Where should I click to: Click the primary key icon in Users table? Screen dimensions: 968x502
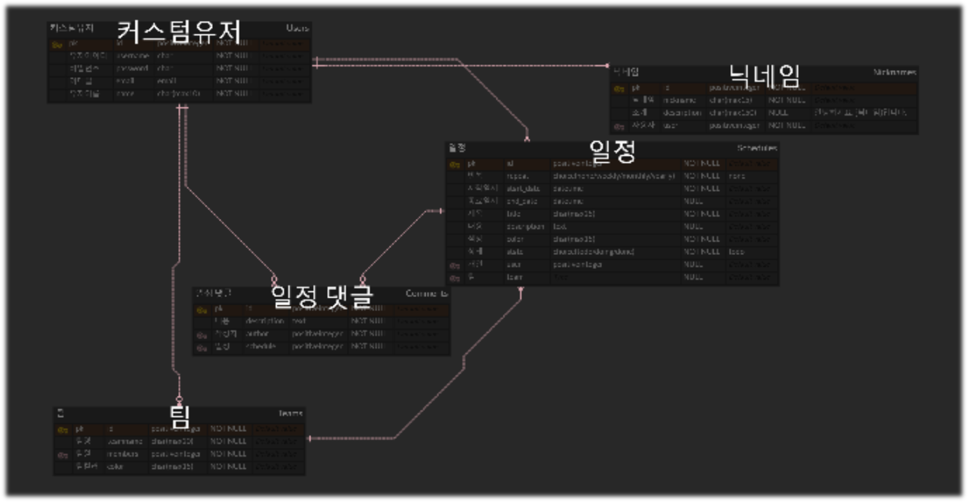(x=57, y=45)
